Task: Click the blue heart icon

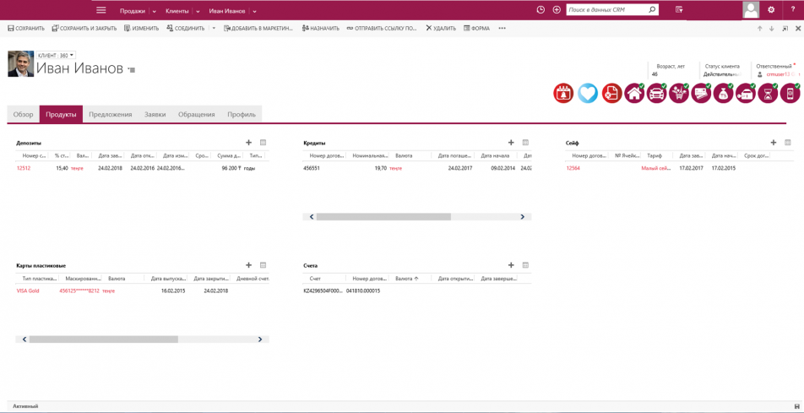Action: [587, 94]
